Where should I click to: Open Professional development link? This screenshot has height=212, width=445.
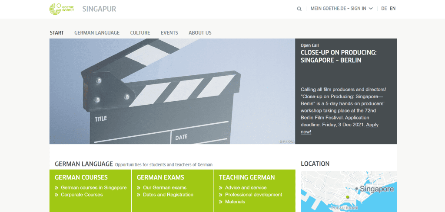253,195
